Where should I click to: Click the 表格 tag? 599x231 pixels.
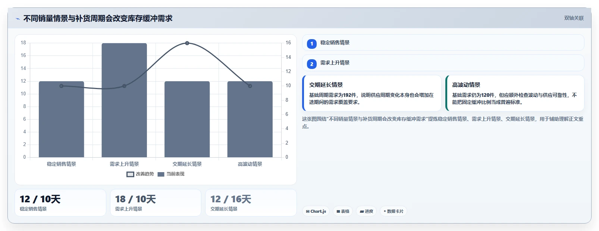tap(343, 211)
